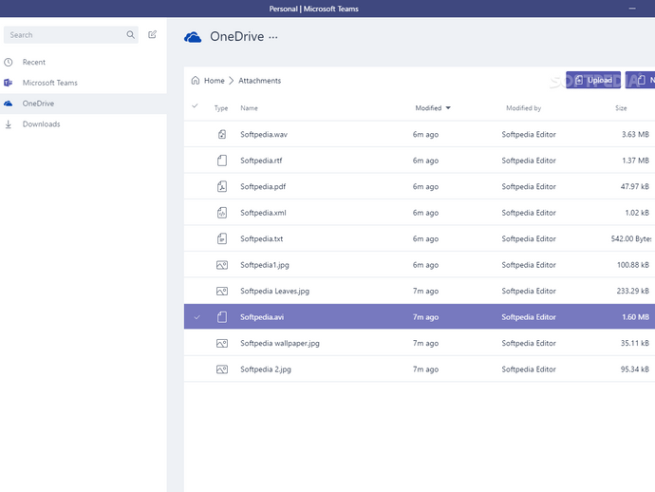Sort by Modified by column header
The image size is (655, 492).
[523, 108]
